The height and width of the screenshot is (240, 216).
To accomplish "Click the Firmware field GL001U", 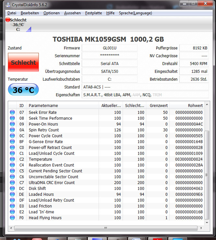I will click(x=110, y=48).
